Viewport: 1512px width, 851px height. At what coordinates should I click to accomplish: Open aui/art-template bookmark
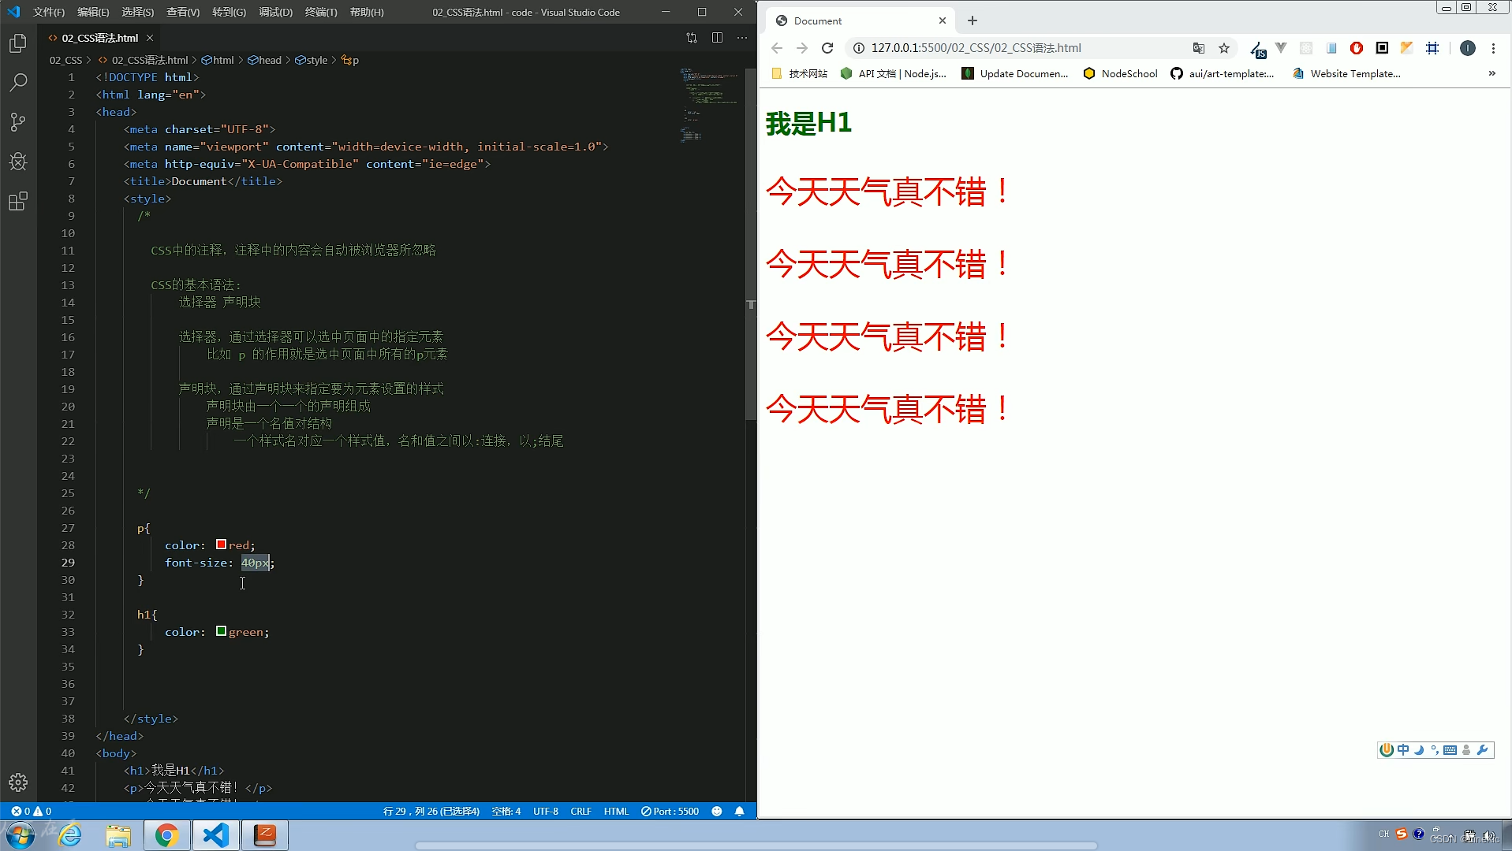[1222, 73]
